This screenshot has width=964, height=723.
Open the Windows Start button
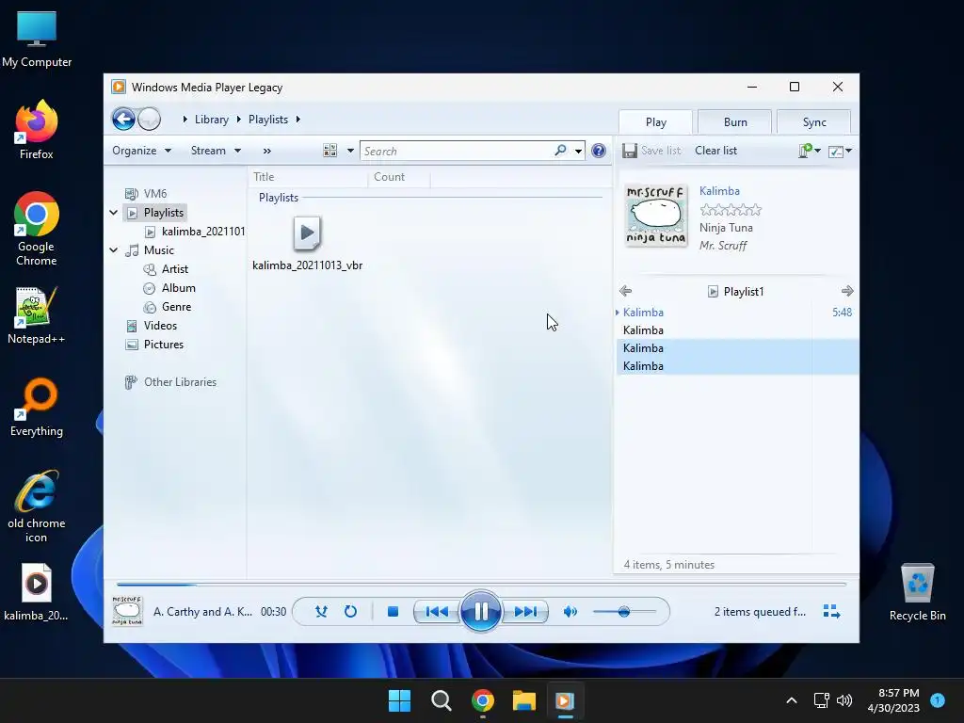[399, 700]
